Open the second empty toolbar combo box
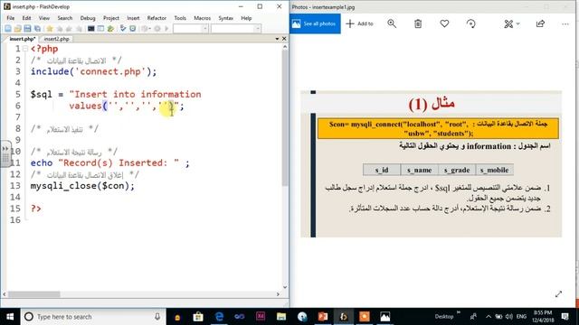The image size is (579, 325). 236,28
